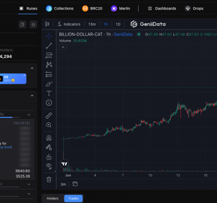Switch to the Holders tab

coord(53,198)
